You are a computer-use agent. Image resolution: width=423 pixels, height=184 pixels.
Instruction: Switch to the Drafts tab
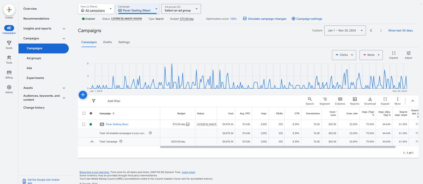point(108,42)
